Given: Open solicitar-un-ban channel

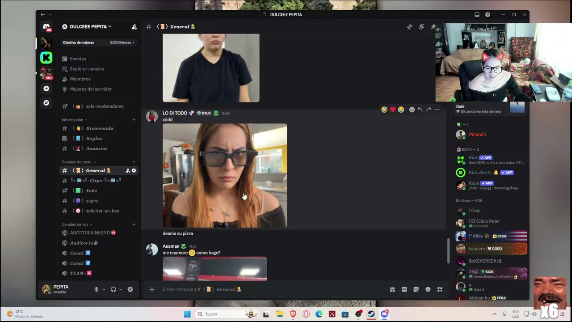Looking at the screenshot, I should point(98,211).
